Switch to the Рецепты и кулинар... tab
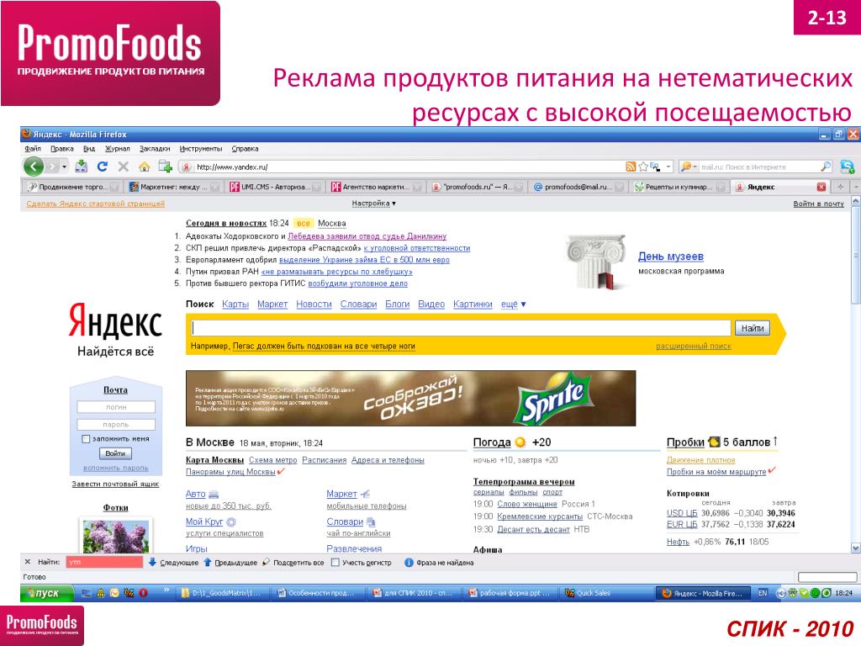The image size is (861, 646). 679,187
